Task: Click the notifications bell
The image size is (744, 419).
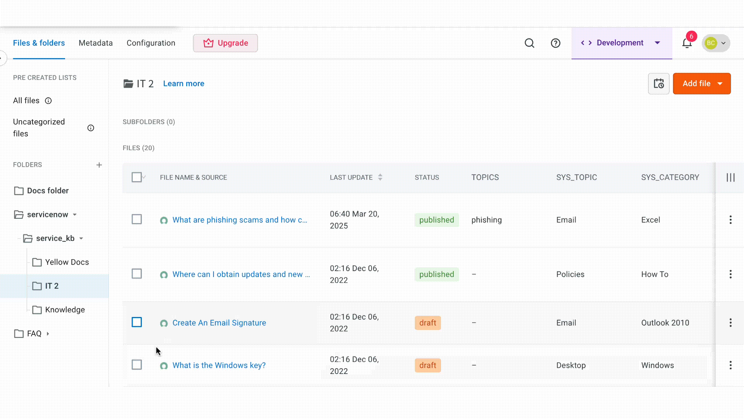Action: point(687,43)
